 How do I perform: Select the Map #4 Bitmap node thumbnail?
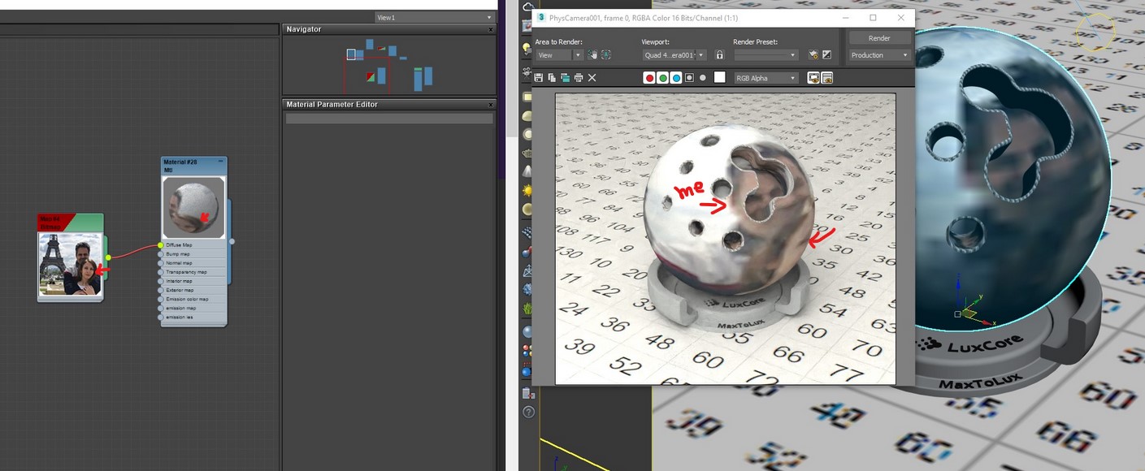pos(70,264)
